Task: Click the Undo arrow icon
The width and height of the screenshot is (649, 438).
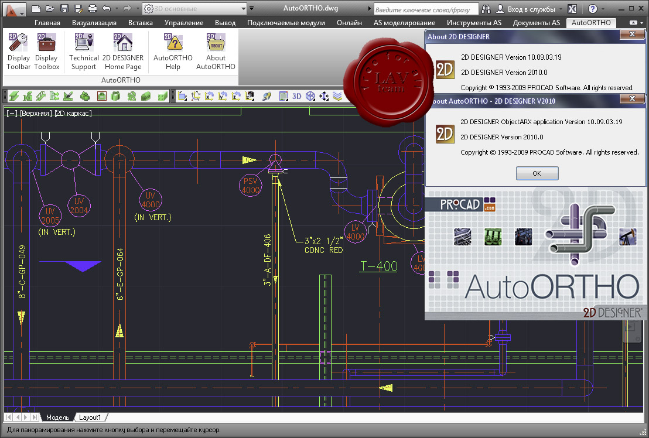Action: coord(107,8)
